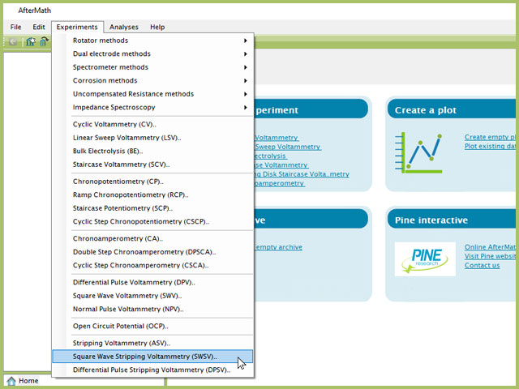This screenshot has width=519, height=389.
Task: Click the Sweep Voltammetry link
Action: (288, 147)
